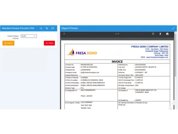Download the report with the download icon
178x134 pixels.
tap(160, 34)
